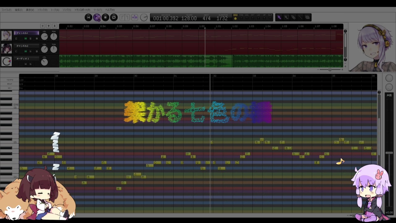Click the purple auto-scroll arrow icon
The height and width of the screenshot is (223, 396).
tap(135, 17)
